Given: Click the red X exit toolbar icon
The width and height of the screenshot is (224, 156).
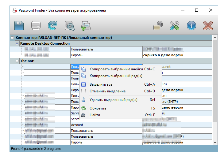Looking at the screenshot, I should point(208,26).
